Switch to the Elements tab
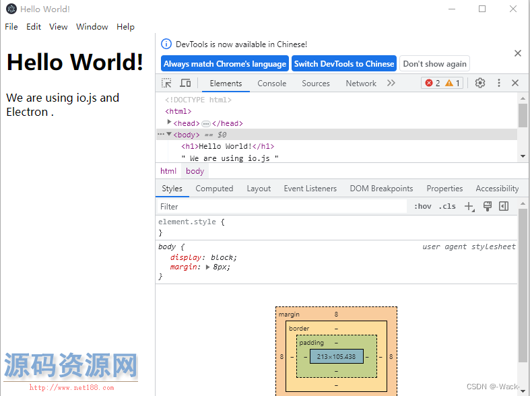Image resolution: width=530 pixels, height=396 pixels. [226, 84]
